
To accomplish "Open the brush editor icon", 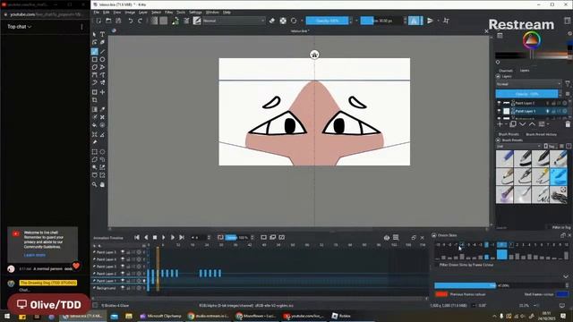I will pyautogui.click(x=186, y=21).
